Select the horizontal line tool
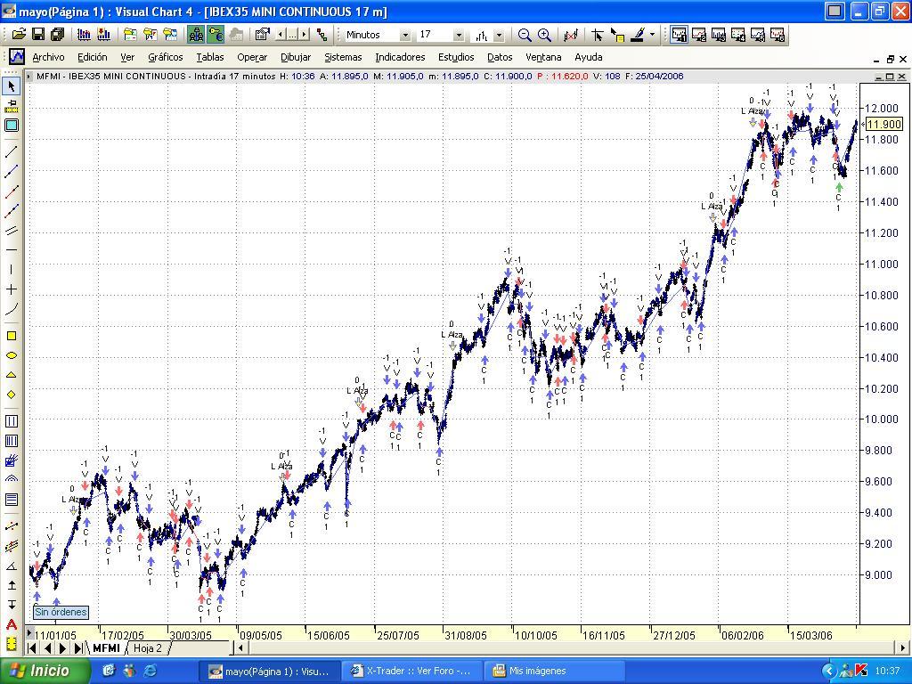This screenshot has width=912, height=684. 12,250
